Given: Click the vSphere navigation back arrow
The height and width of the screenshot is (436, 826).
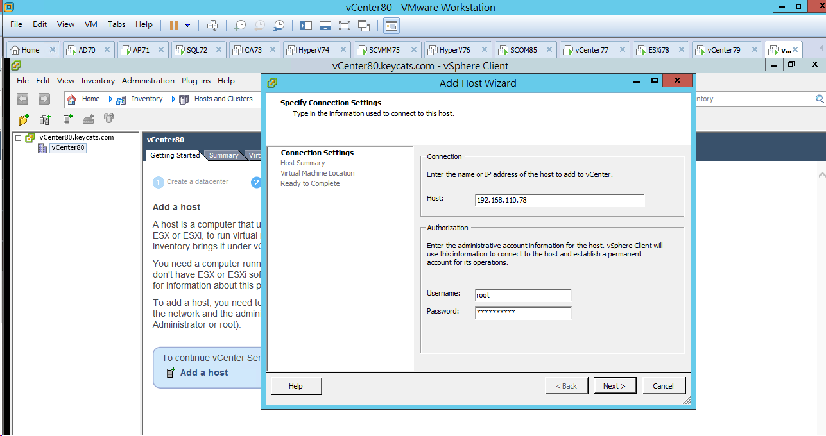Looking at the screenshot, I should click(23, 99).
